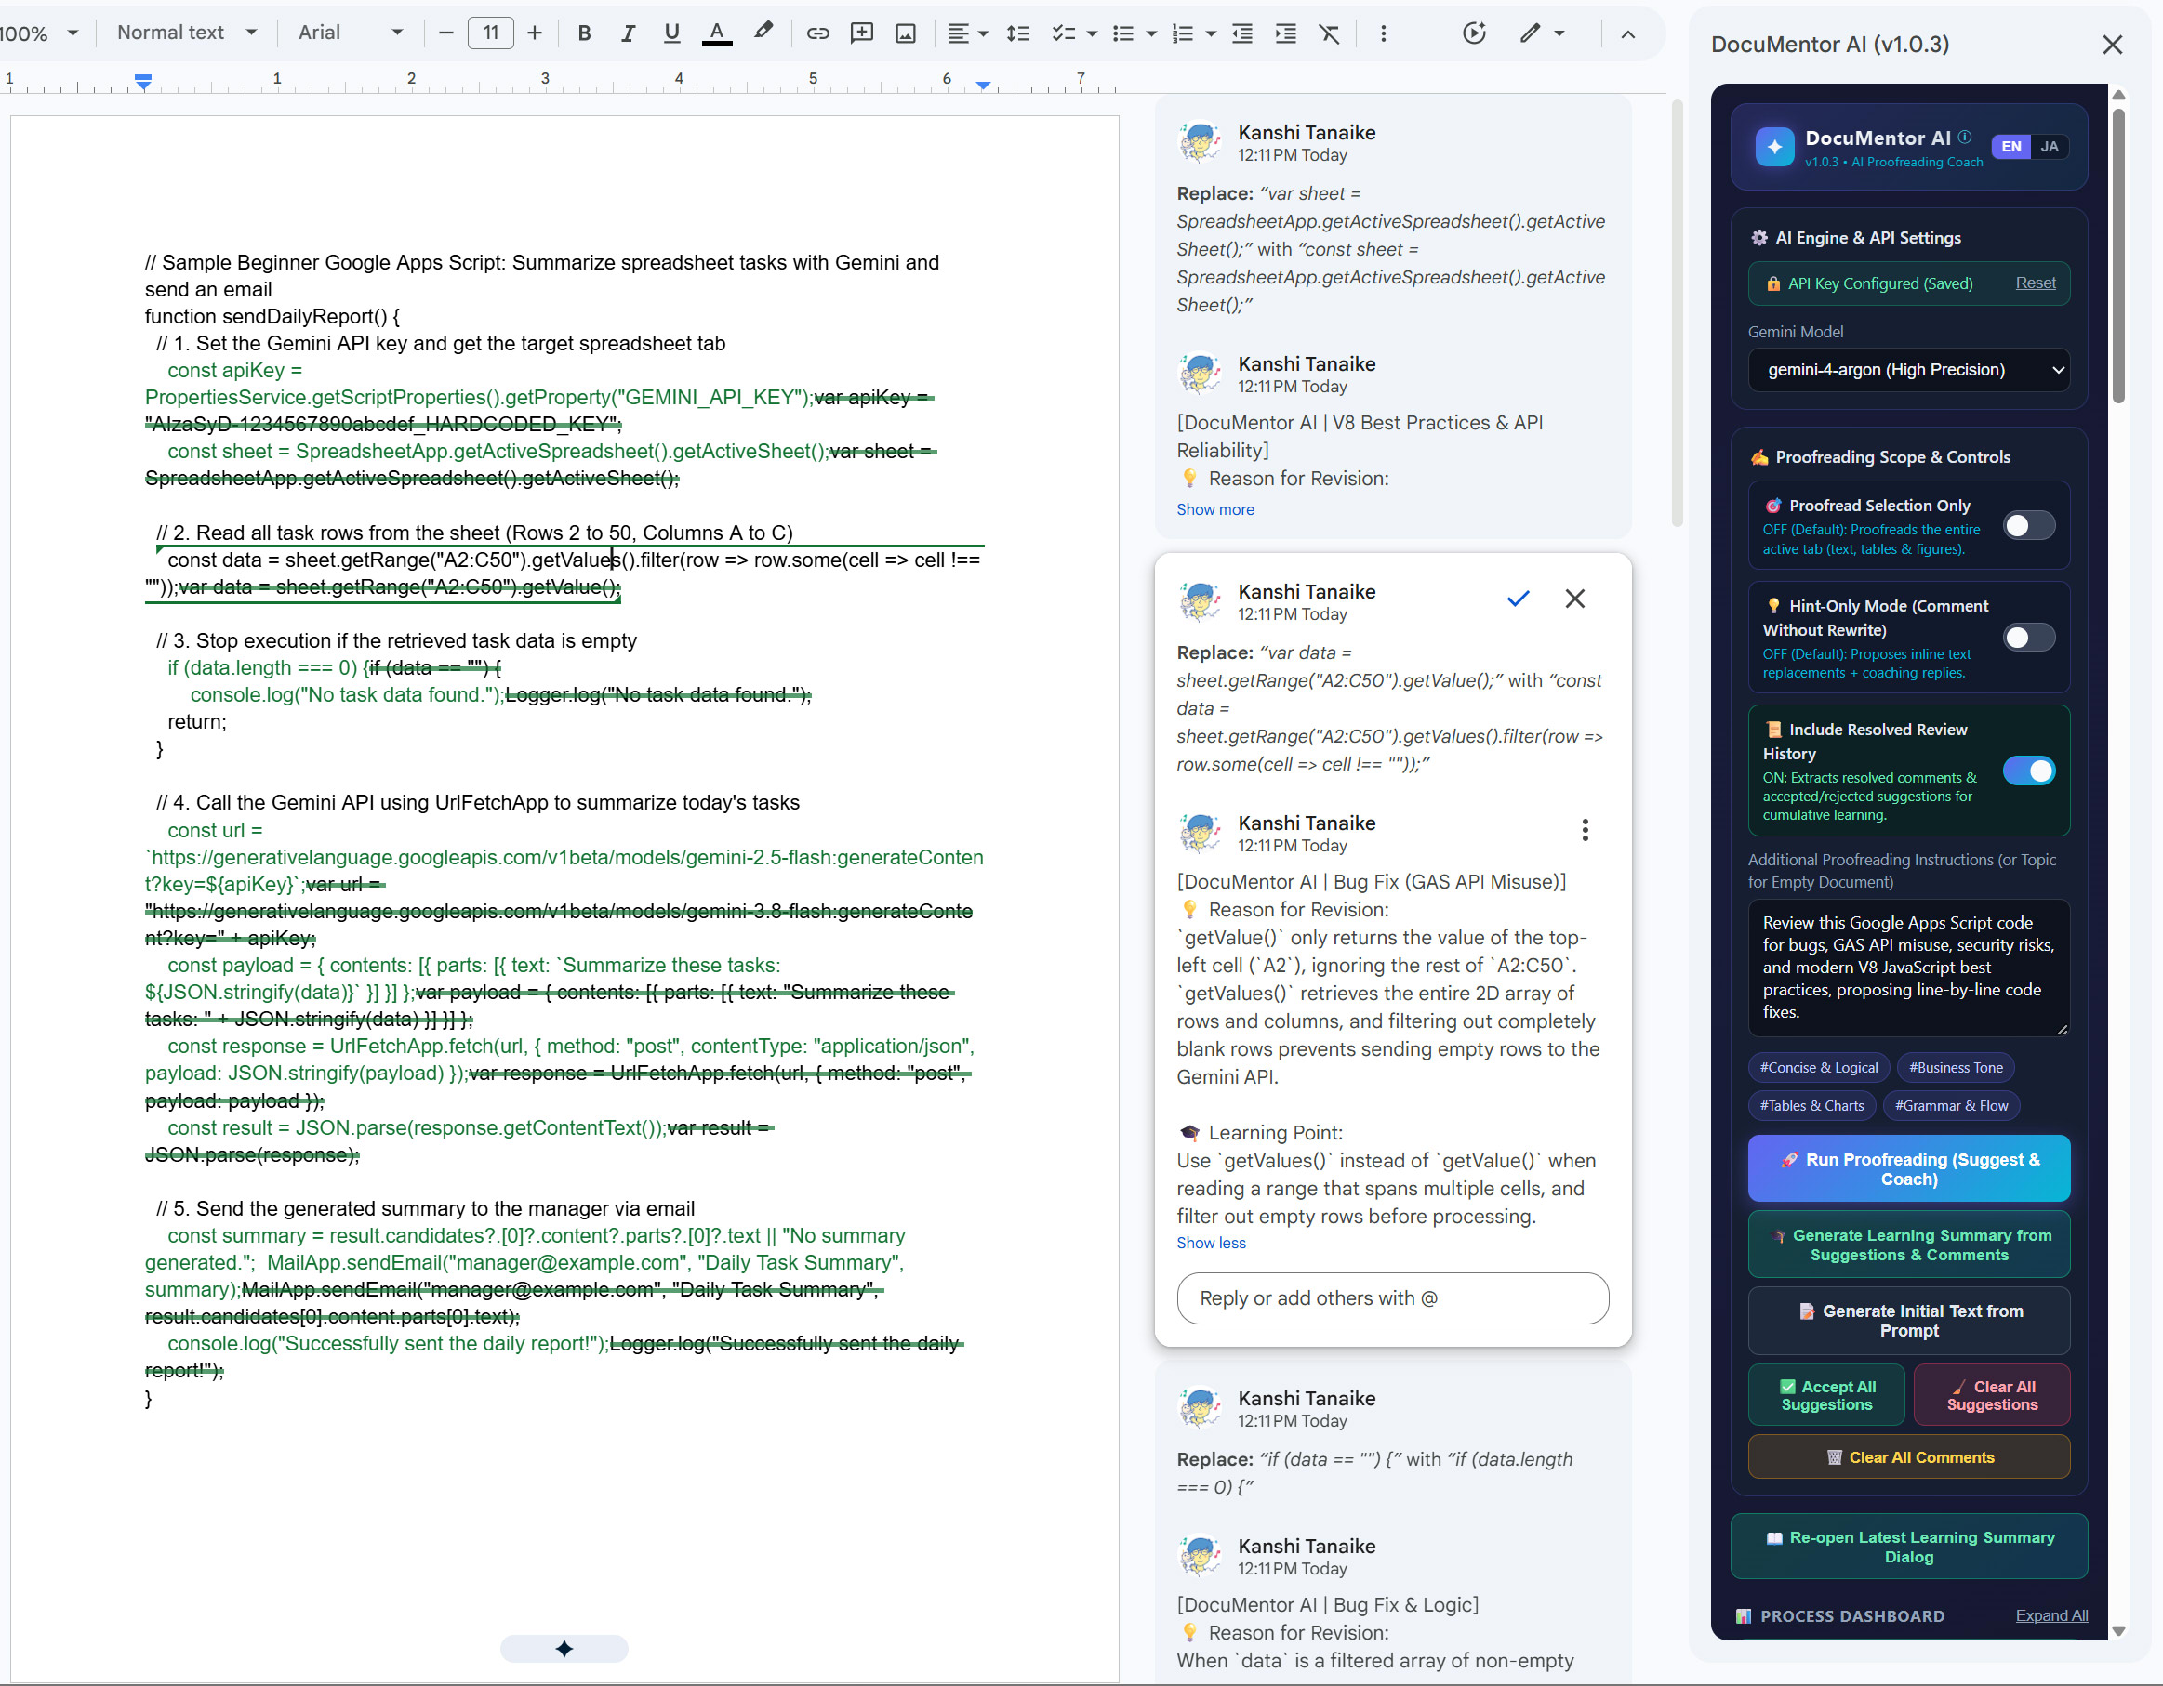
Task: Click Accept All Suggestions button
Action: pyautogui.click(x=1826, y=1395)
